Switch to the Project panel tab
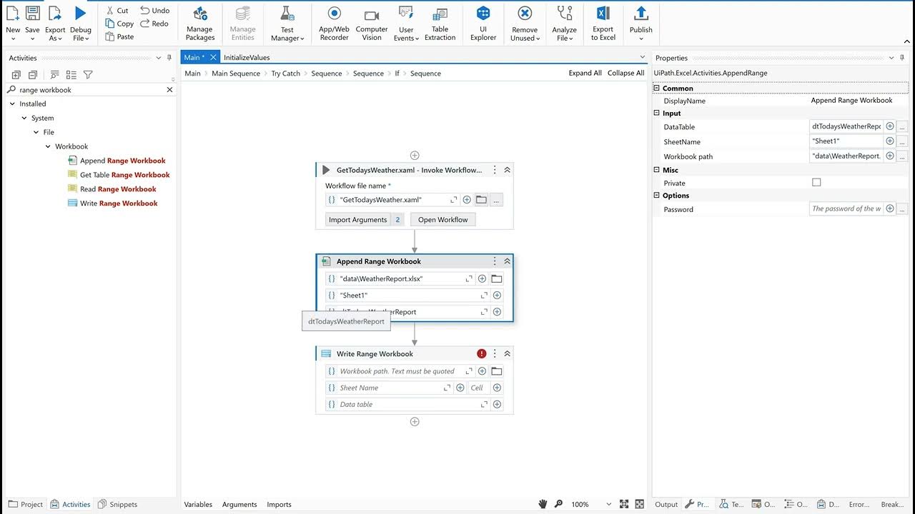This screenshot has width=915, height=514. click(26, 504)
